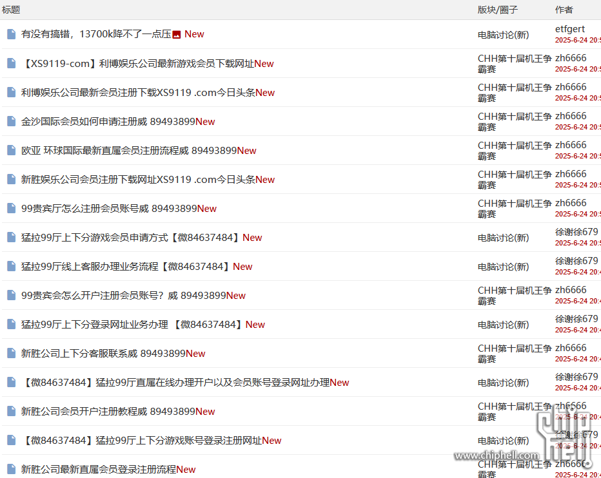This screenshot has width=601, height=478.
Task: Open thread 新胜公司最新直属会员登录注册流程
Action: click(99, 469)
